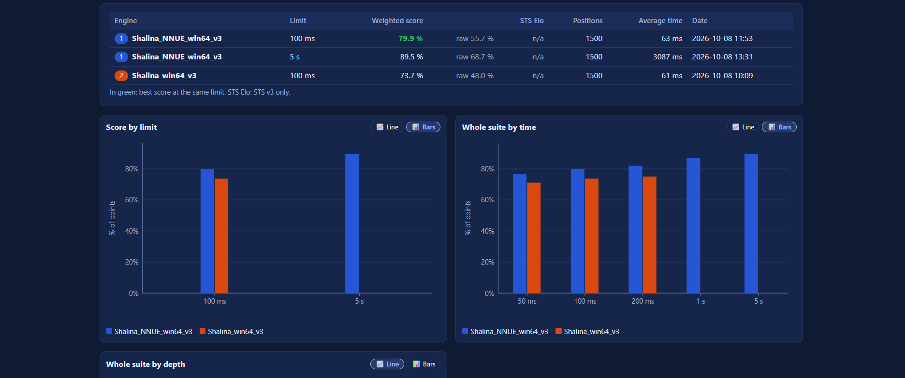Toggle Shalina_NNUE_win64_v3 legend in Whole suite by time
Image resolution: width=905 pixels, height=378 pixels.
(x=505, y=331)
